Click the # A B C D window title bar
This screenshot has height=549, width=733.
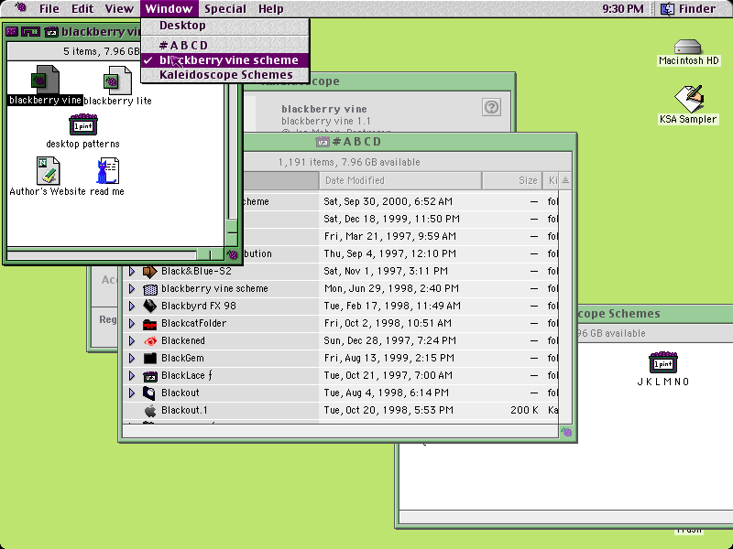(410, 142)
